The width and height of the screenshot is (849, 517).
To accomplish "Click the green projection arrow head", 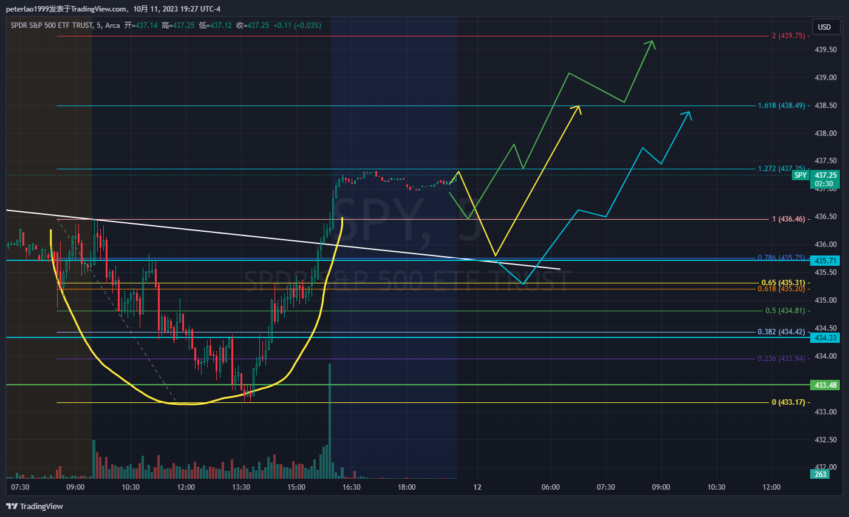I will (651, 42).
